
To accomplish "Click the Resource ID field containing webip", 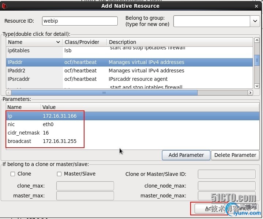I will pyautogui.click(x=80, y=21).
